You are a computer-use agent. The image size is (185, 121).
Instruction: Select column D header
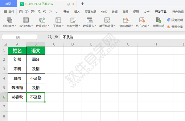(72, 44)
